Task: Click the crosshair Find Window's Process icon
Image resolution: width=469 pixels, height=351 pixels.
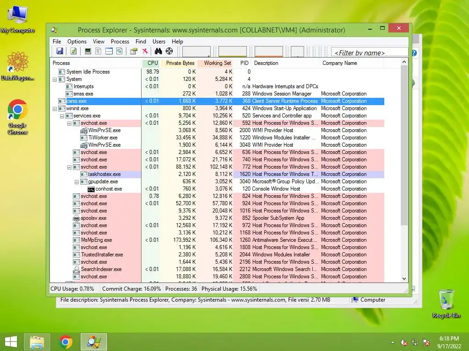Action: (x=169, y=51)
